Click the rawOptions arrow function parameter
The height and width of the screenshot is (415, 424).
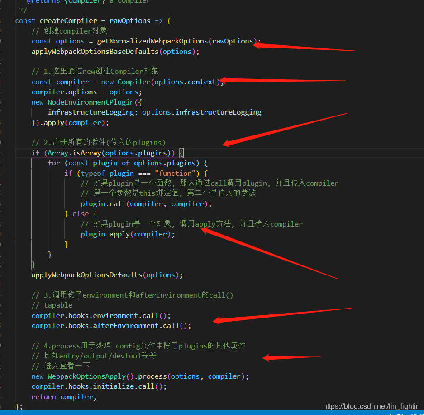(130, 21)
